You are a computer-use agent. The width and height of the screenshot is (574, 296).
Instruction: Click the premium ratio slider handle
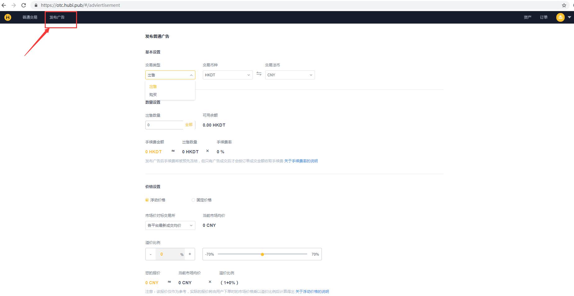pyautogui.click(x=262, y=254)
